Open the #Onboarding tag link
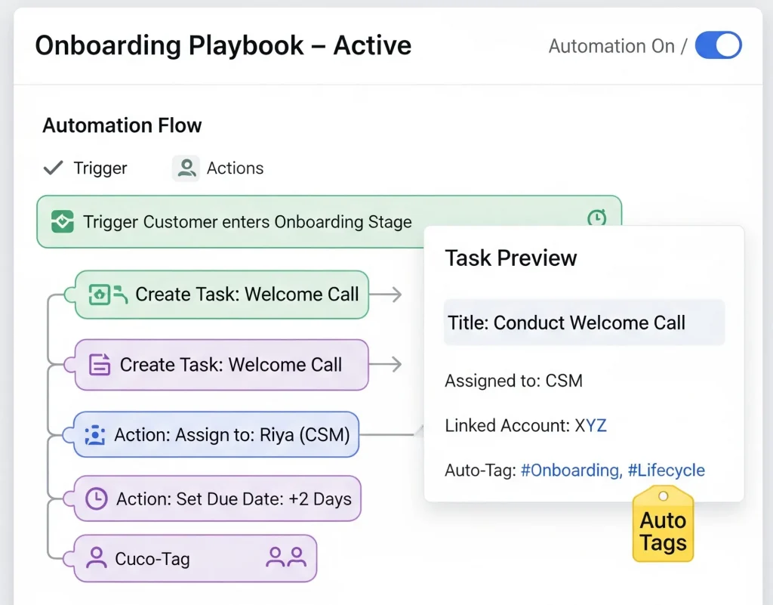773x605 pixels. pyautogui.click(x=571, y=471)
